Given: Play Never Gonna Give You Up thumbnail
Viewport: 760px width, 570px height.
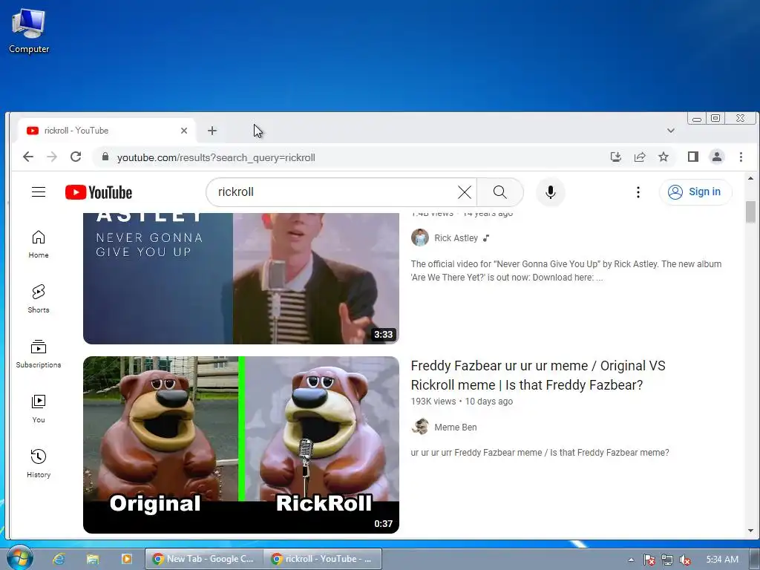Looking at the screenshot, I should click(241, 278).
